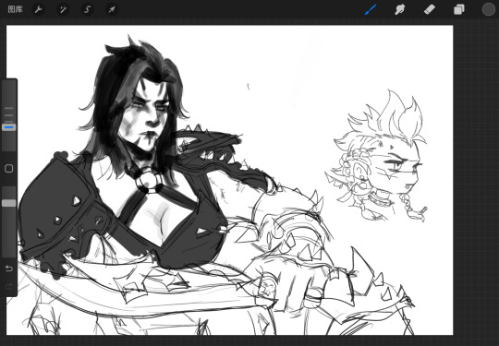Redo the last undone stroke
This screenshot has width=499, height=346.
pos(9,287)
